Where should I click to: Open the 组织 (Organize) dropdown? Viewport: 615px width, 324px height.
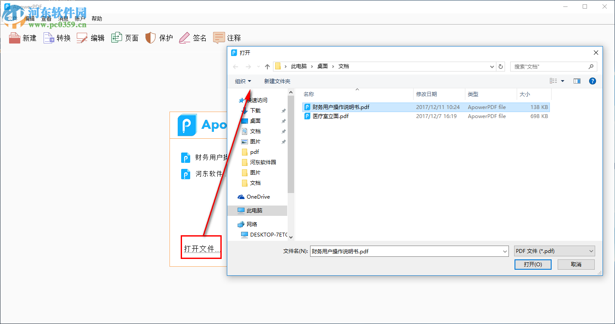243,81
